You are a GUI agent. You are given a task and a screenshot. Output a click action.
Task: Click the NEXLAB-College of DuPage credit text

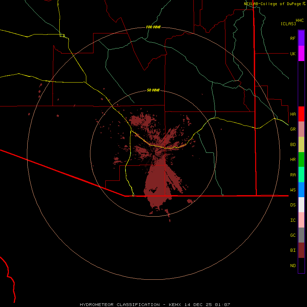[273, 4]
